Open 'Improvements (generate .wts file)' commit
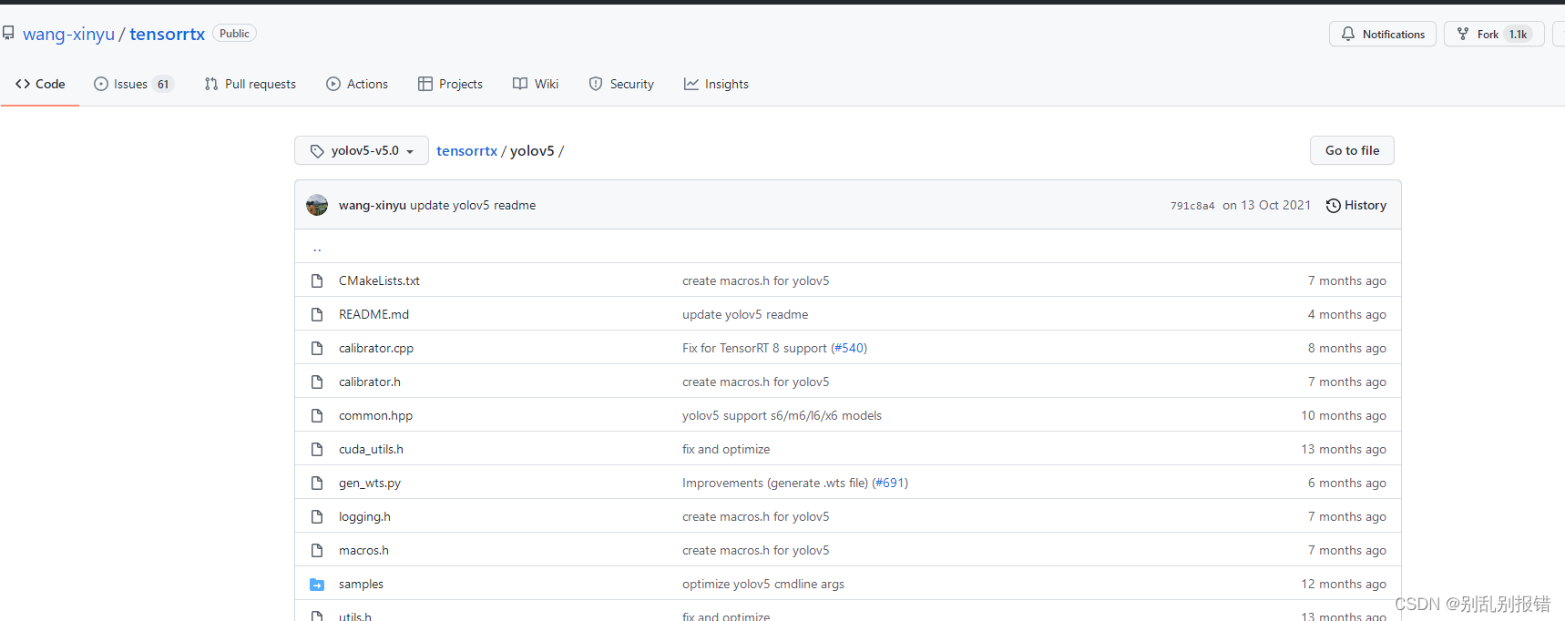The image size is (1565, 621). tap(775, 483)
